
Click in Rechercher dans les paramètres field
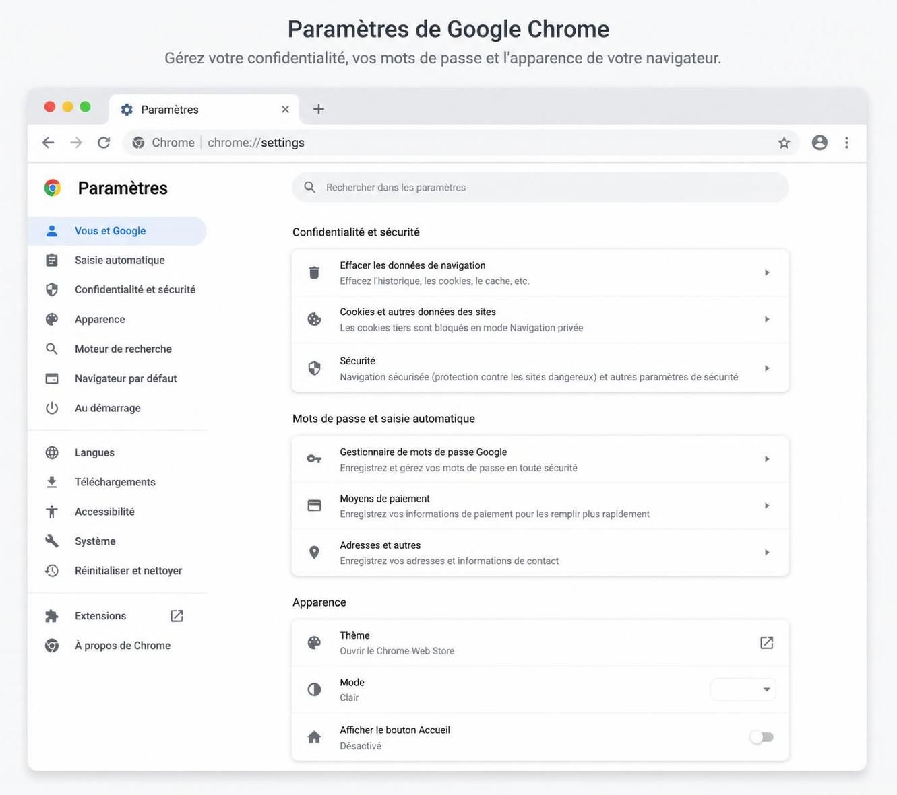[540, 187]
